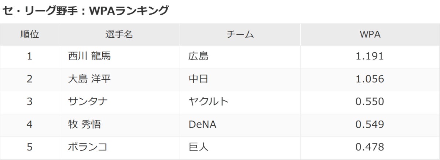Select the WPA value 0.549
Viewport: 440px width, 160px height.
tap(370, 125)
